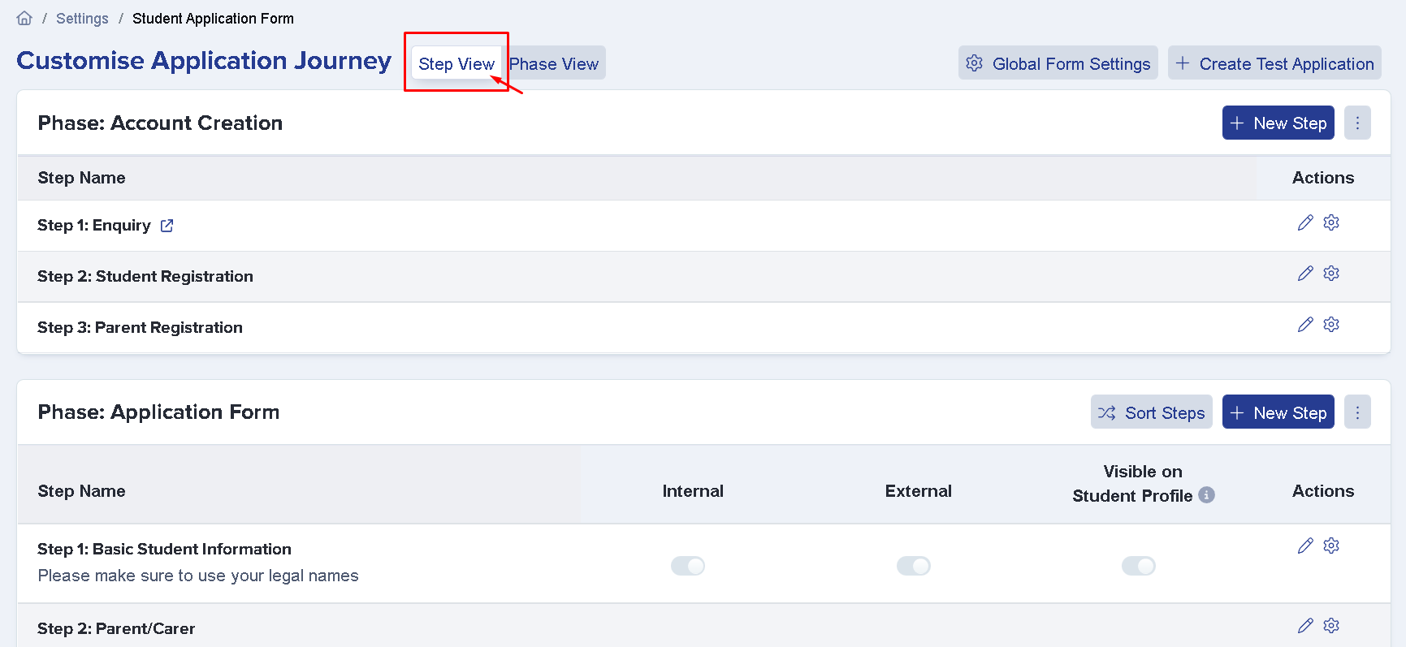Open more options menu for Application Form phase
This screenshot has width=1406, height=647.
(x=1357, y=412)
